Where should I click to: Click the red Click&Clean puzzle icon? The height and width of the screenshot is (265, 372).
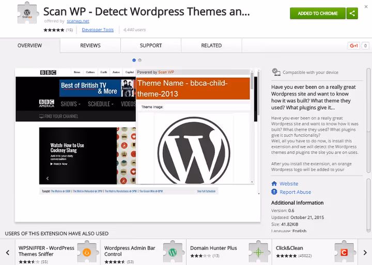coord(344,252)
